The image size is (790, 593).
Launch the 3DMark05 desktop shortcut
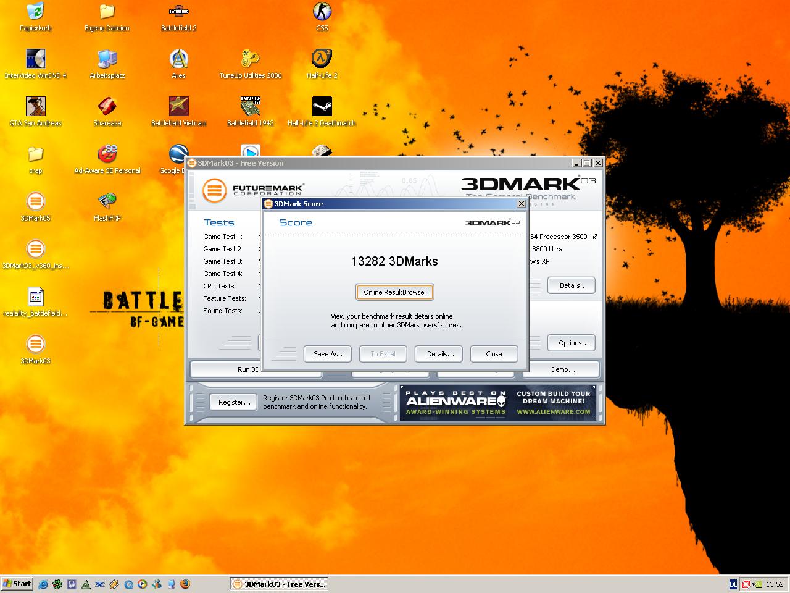tap(36, 207)
